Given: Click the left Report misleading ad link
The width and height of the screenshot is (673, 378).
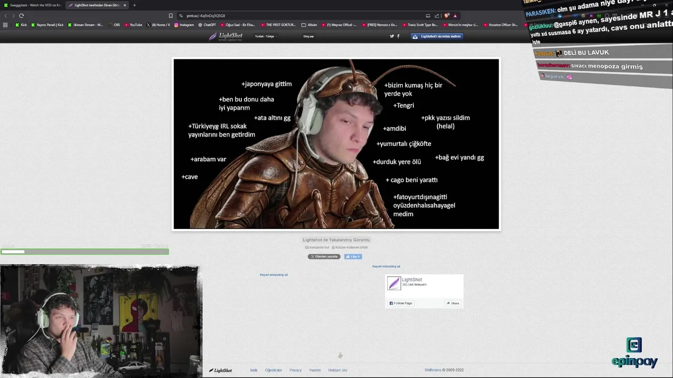Looking at the screenshot, I should click(273, 275).
